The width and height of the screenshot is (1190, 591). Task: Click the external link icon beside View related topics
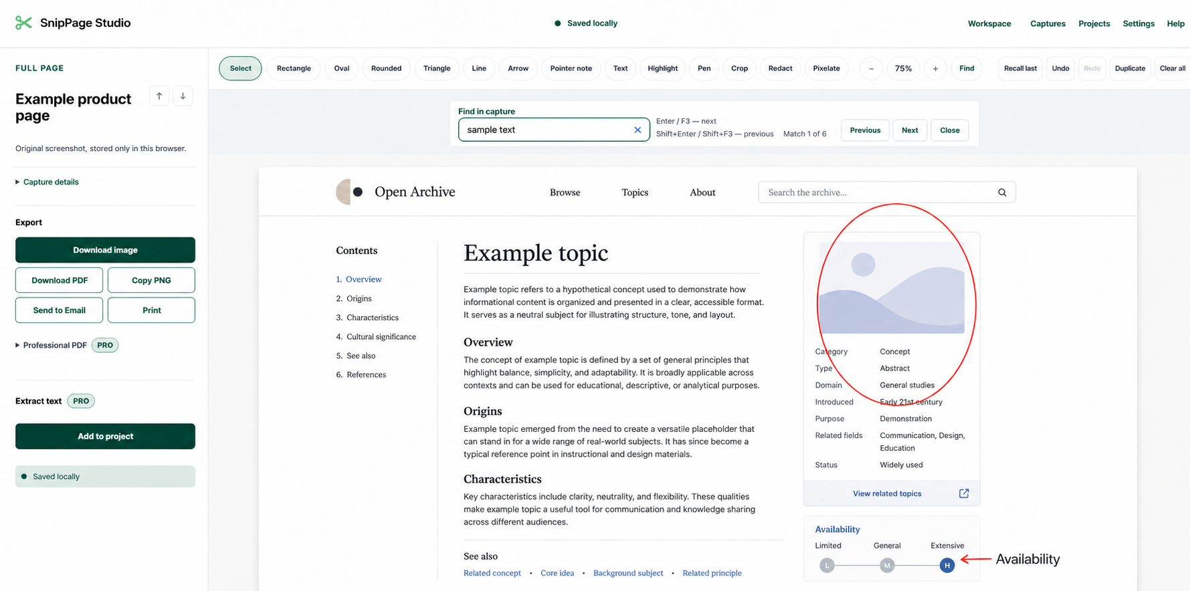[964, 493]
